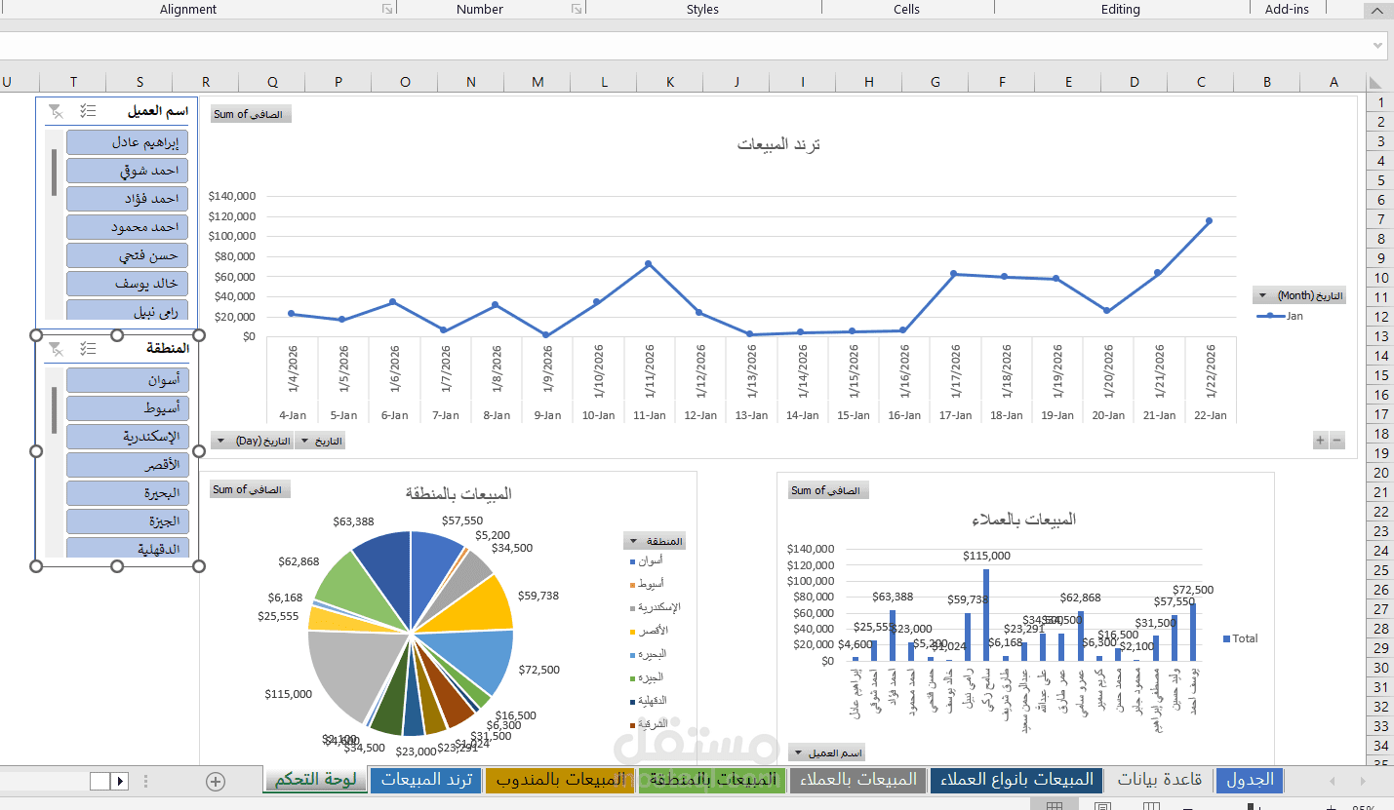Click the 22-Jan data point on the trend line

(x=1209, y=221)
